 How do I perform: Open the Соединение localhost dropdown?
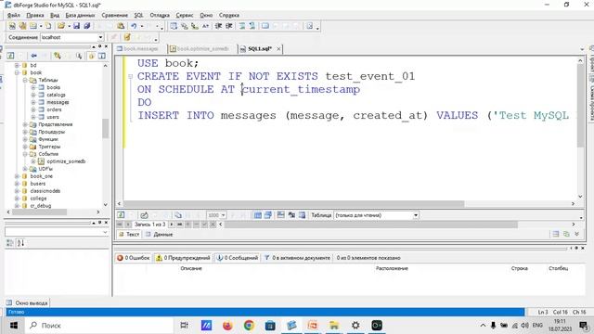coord(100,37)
